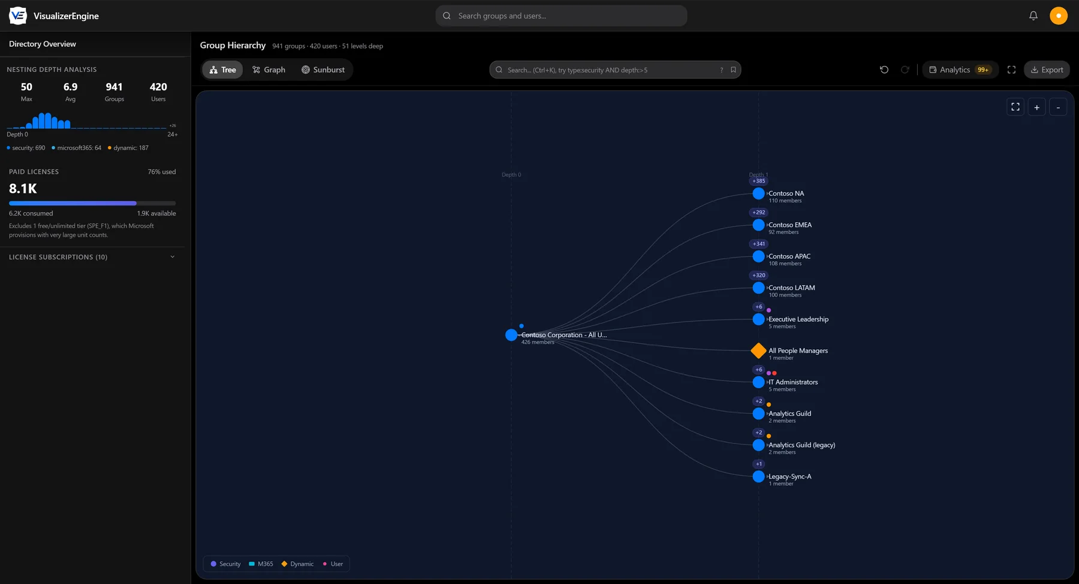Image resolution: width=1079 pixels, height=584 pixels.
Task: Click the undo arrow icon
Action: [x=884, y=69]
